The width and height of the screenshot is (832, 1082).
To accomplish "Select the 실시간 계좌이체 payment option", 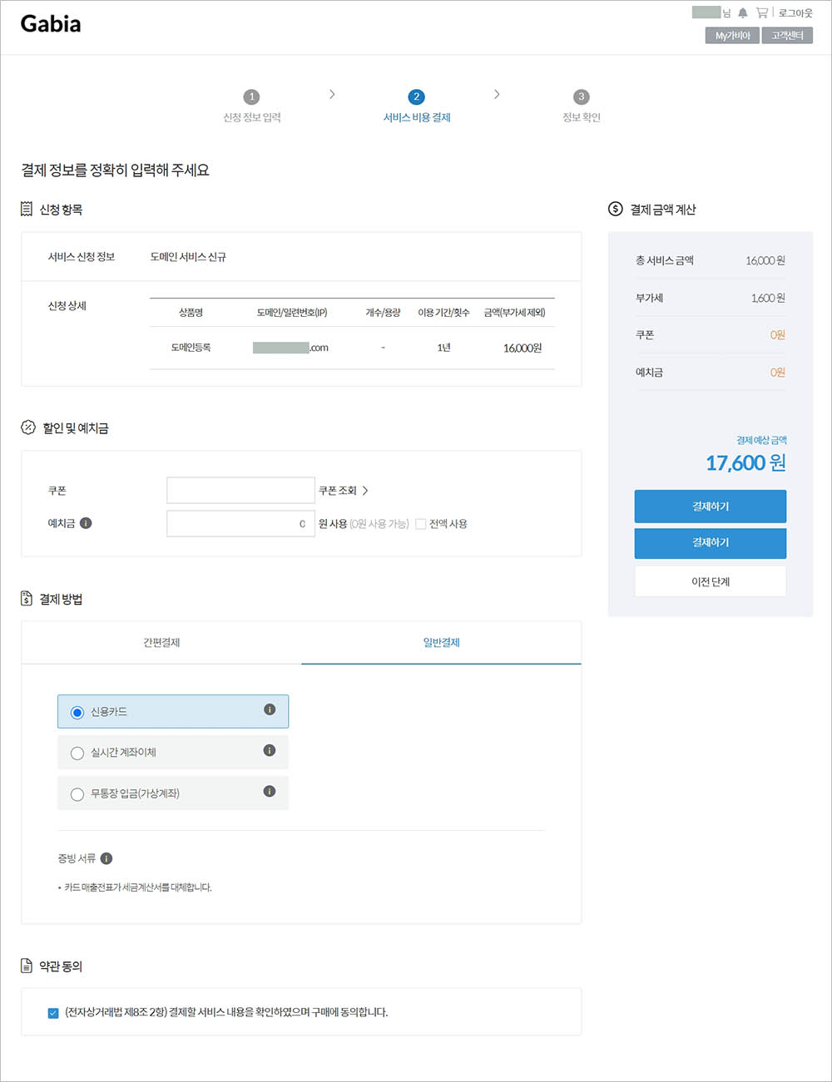I will (x=77, y=753).
